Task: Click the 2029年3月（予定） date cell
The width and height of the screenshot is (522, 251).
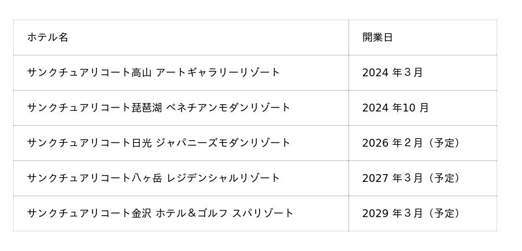Action: click(423, 213)
